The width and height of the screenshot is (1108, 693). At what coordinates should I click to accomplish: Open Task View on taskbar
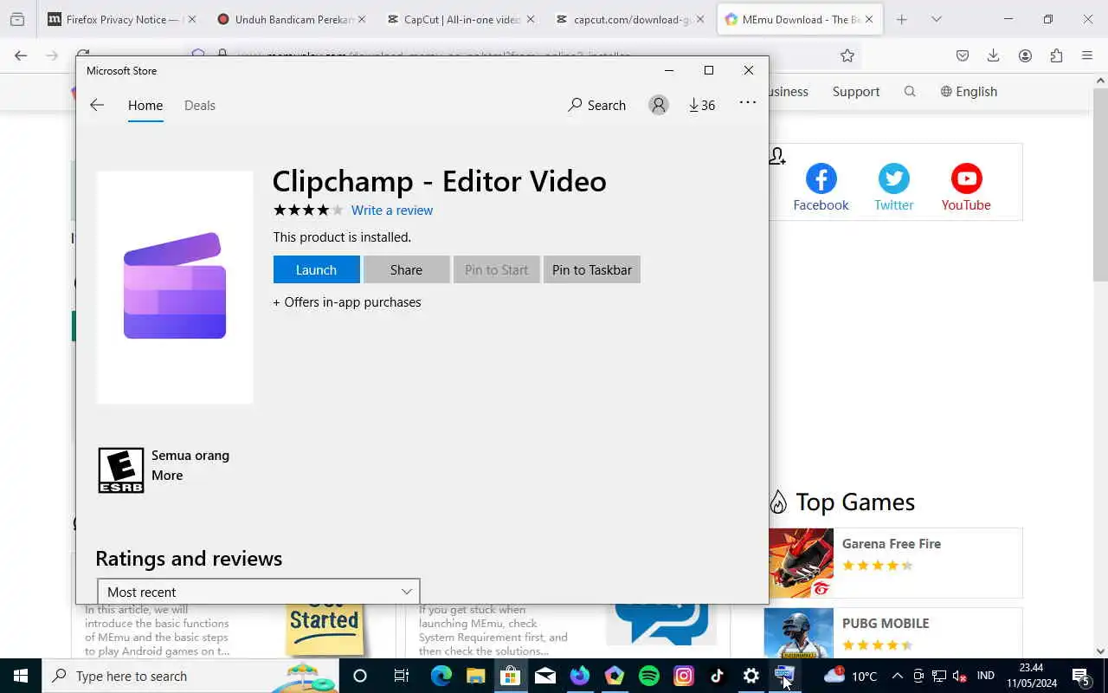click(x=401, y=676)
